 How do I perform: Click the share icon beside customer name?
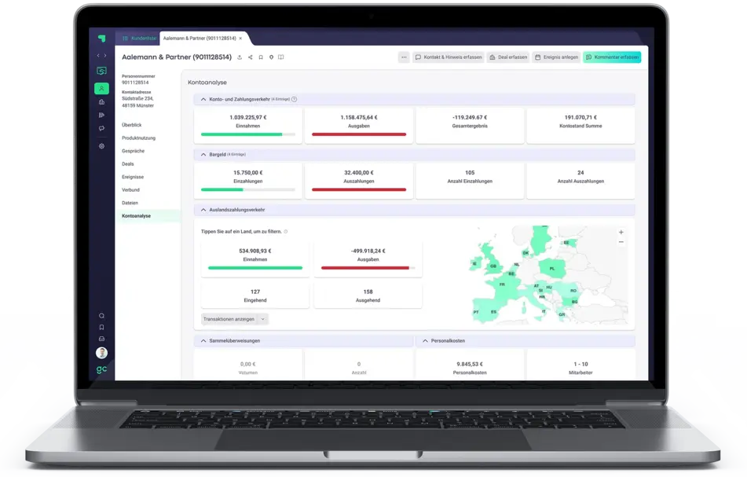pos(251,57)
